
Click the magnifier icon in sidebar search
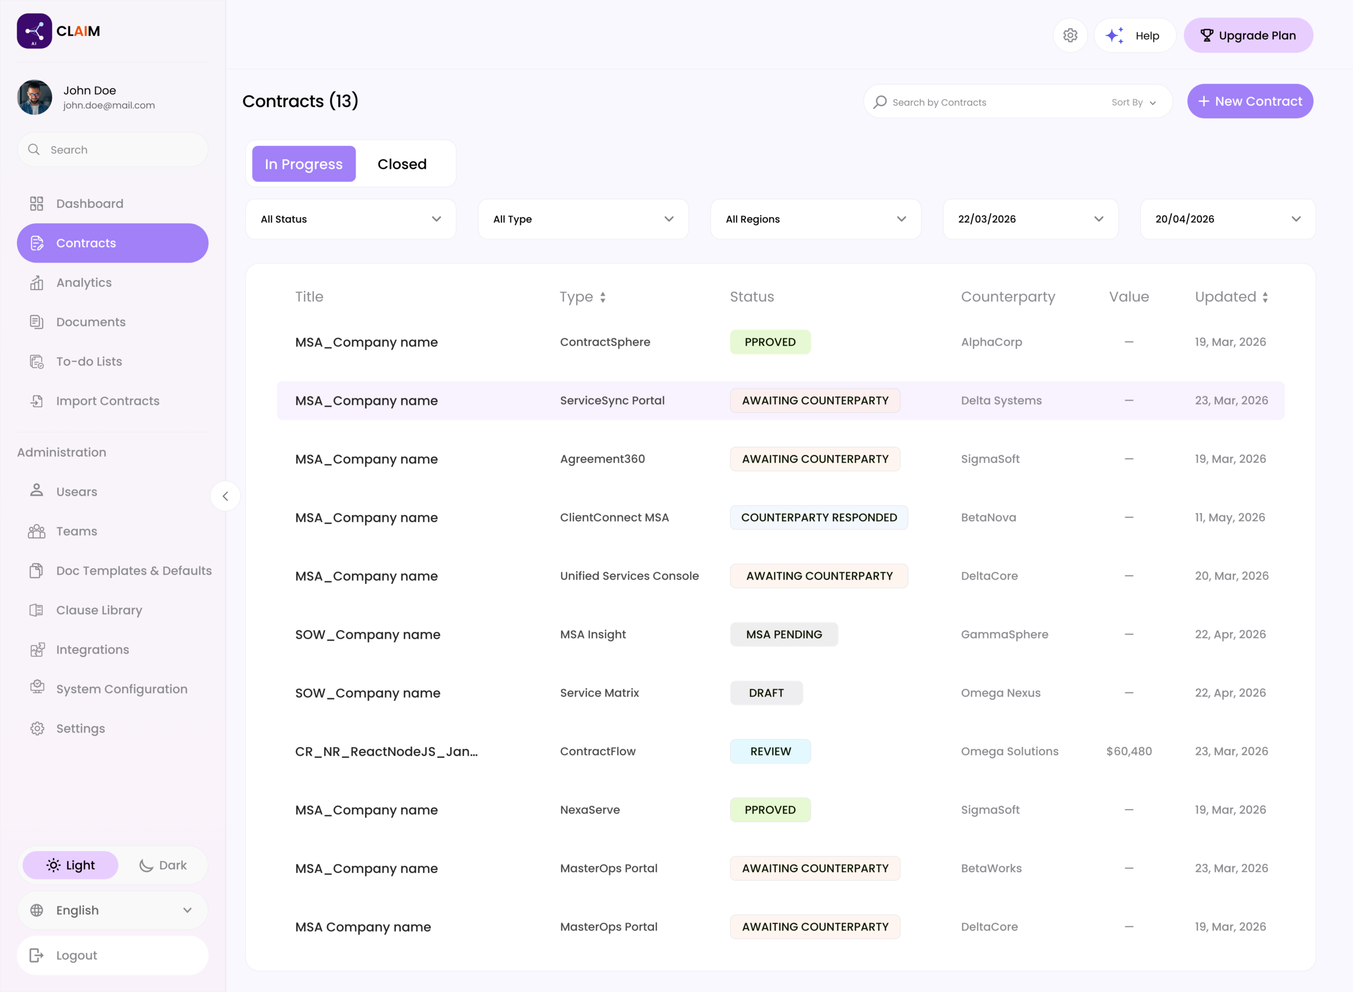[34, 150]
